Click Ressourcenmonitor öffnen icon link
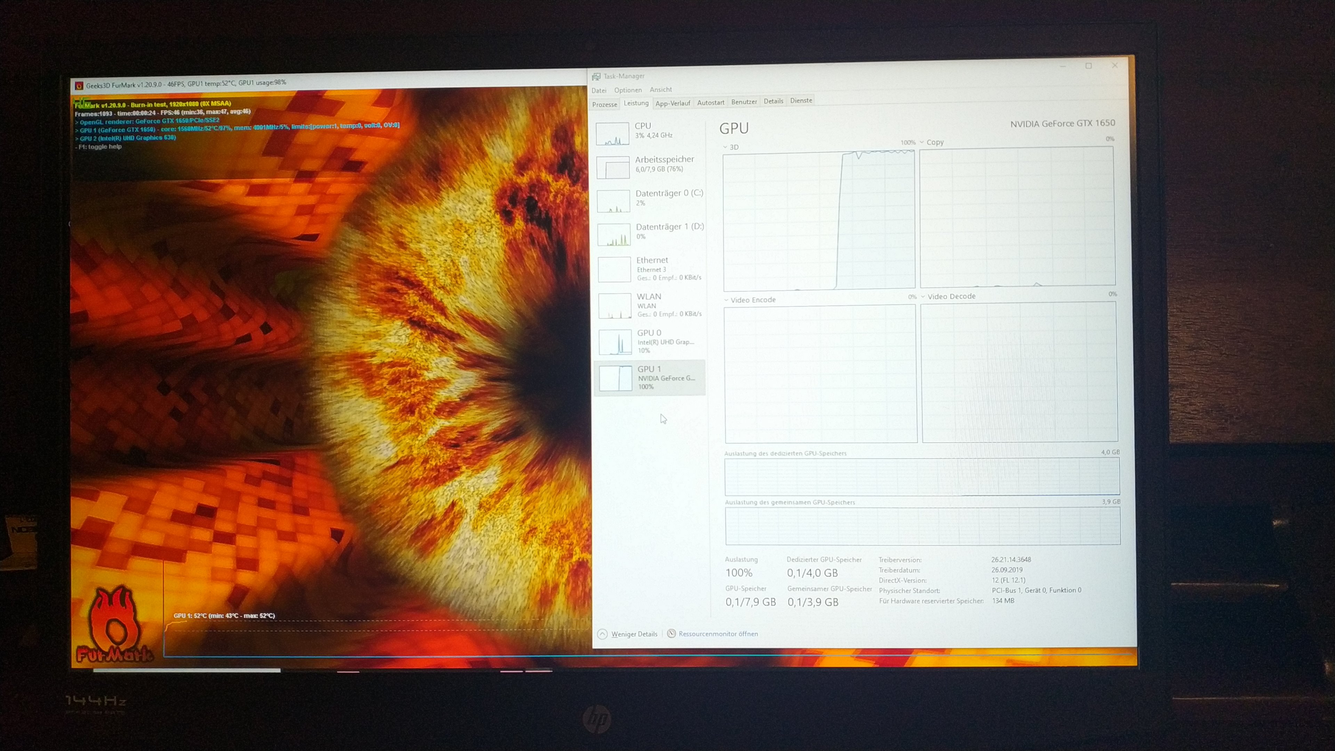The height and width of the screenshot is (751, 1335). (671, 633)
